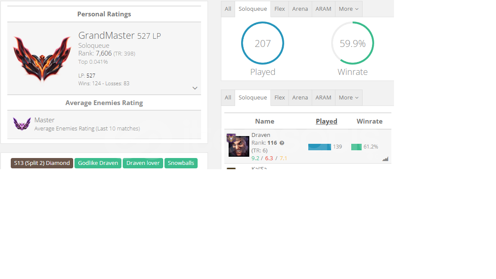Click Draven's 61.2% winrate value
Image resolution: width=496 pixels, height=279 pixels.
click(x=371, y=147)
